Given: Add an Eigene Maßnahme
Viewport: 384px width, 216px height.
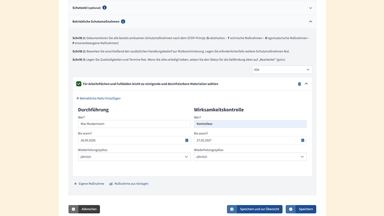Looking at the screenshot, I should click(x=89, y=184).
